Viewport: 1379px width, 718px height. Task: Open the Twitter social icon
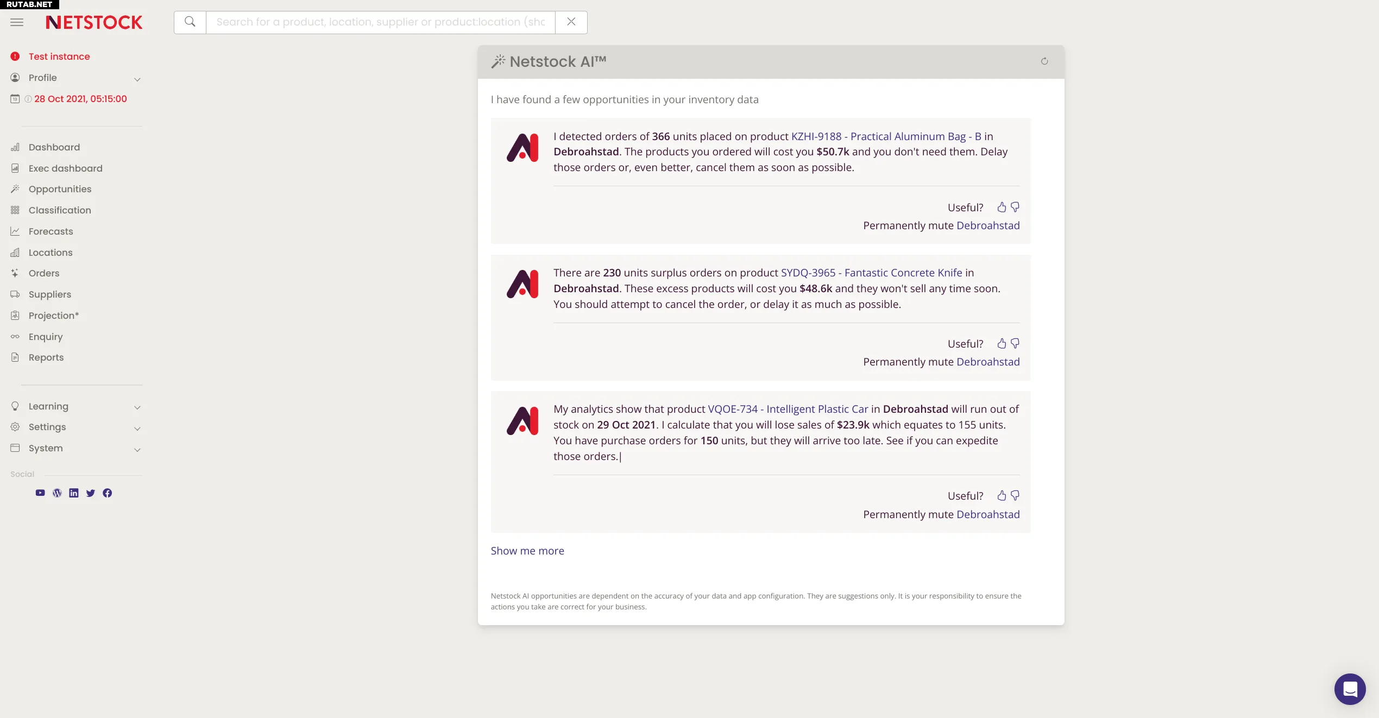click(91, 493)
